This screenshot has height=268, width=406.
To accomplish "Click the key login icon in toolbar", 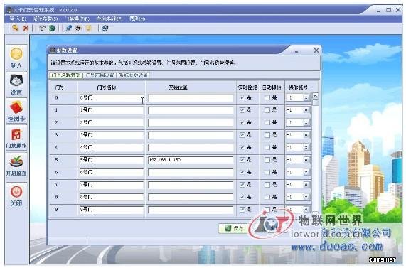I will [15, 28].
